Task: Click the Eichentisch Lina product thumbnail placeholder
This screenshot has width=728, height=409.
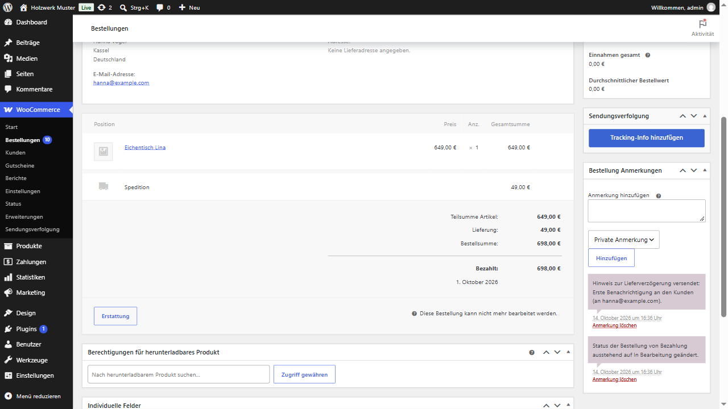Action: 103,151
